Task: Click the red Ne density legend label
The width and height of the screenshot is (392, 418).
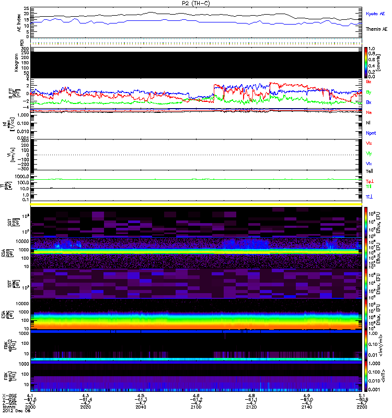Action: [368, 112]
